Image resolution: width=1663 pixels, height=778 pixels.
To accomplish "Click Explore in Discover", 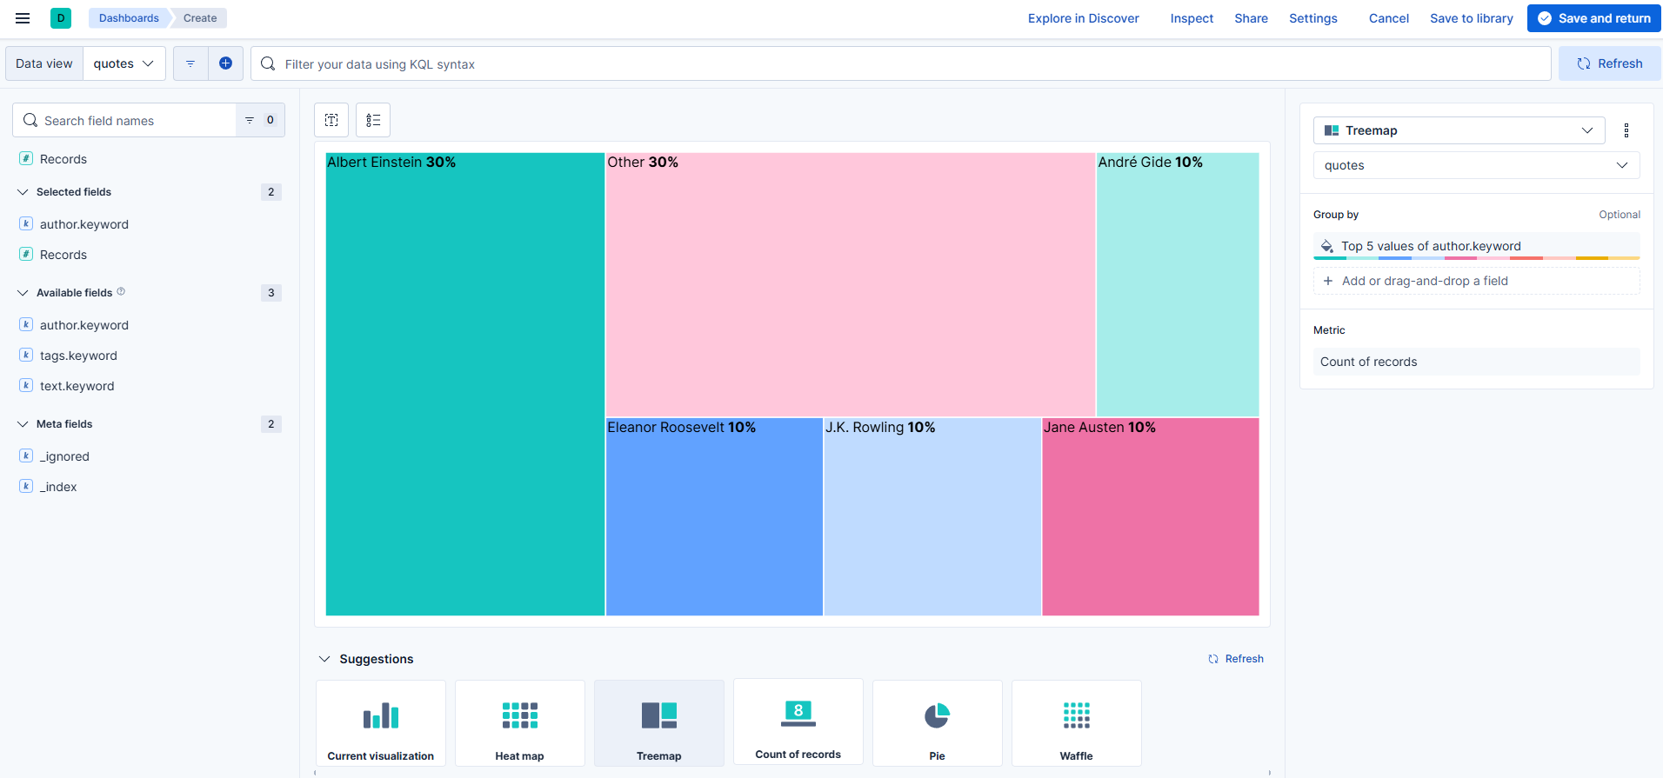I will [x=1083, y=18].
